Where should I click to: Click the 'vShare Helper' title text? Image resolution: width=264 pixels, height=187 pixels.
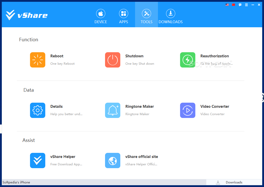tap(63, 157)
